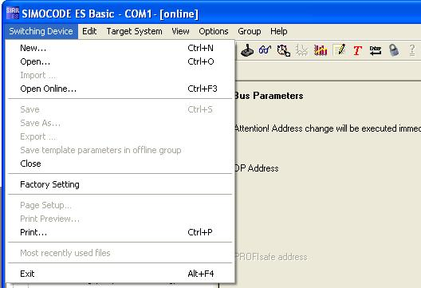Click the grayed Save entry
The image size is (421, 288).
click(120, 109)
